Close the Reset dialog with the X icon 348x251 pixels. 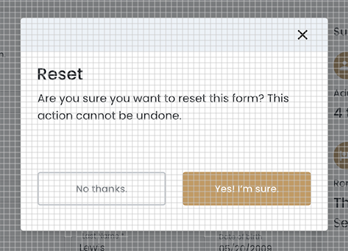tap(303, 35)
